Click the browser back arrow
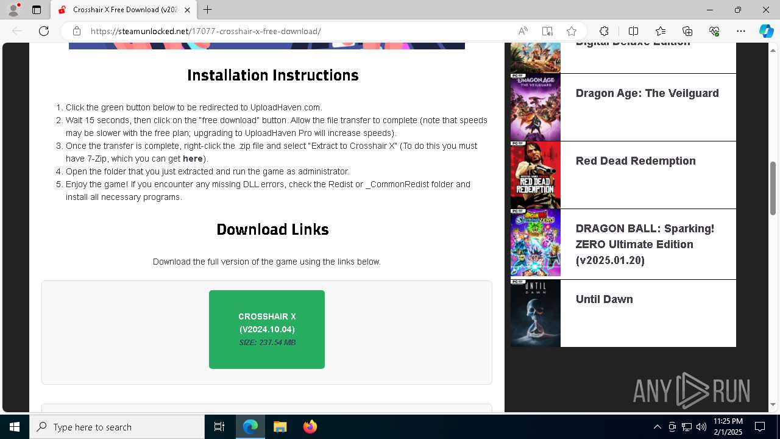 17,31
